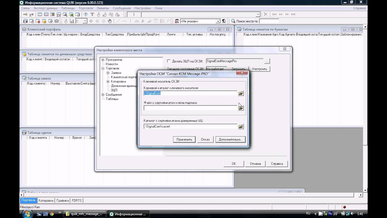Expand the Заявки tree node

click(x=108, y=73)
